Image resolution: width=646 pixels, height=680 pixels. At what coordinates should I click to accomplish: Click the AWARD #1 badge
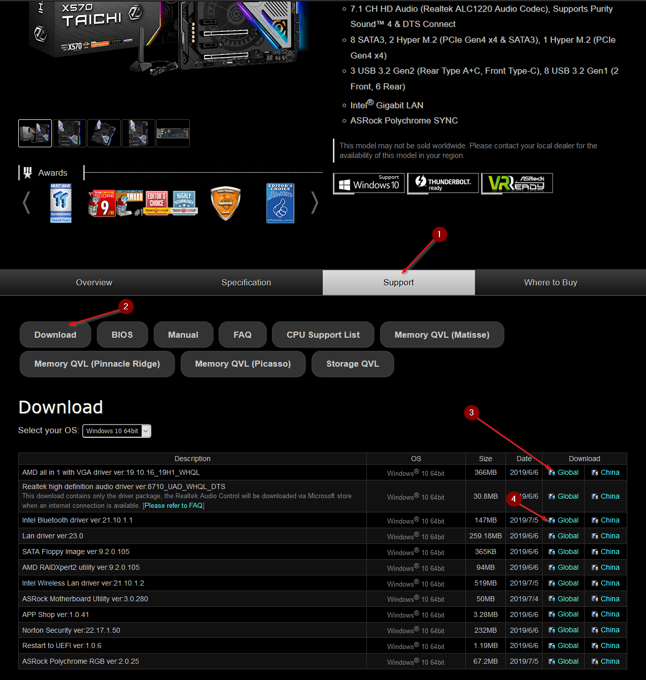pyautogui.click(x=130, y=203)
